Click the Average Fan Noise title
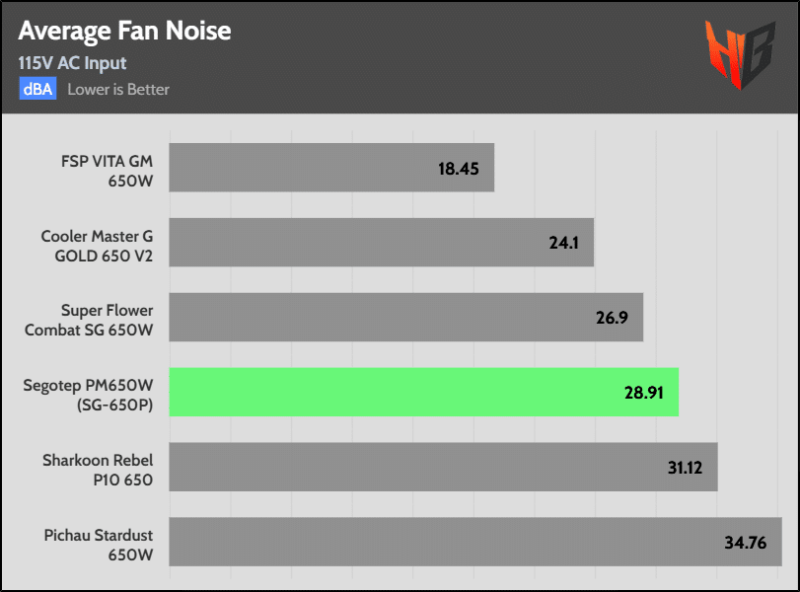800x592 pixels. coord(124,32)
